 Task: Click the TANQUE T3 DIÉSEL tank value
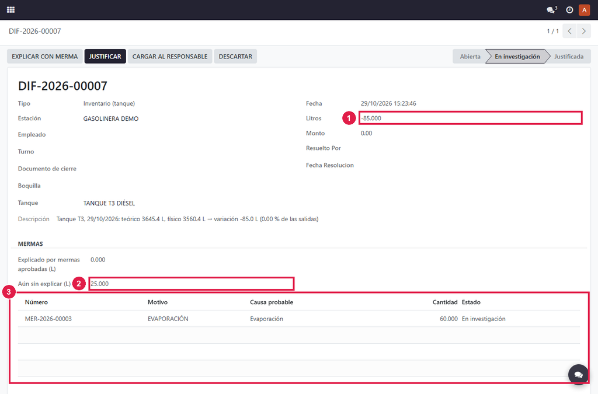(x=109, y=203)
